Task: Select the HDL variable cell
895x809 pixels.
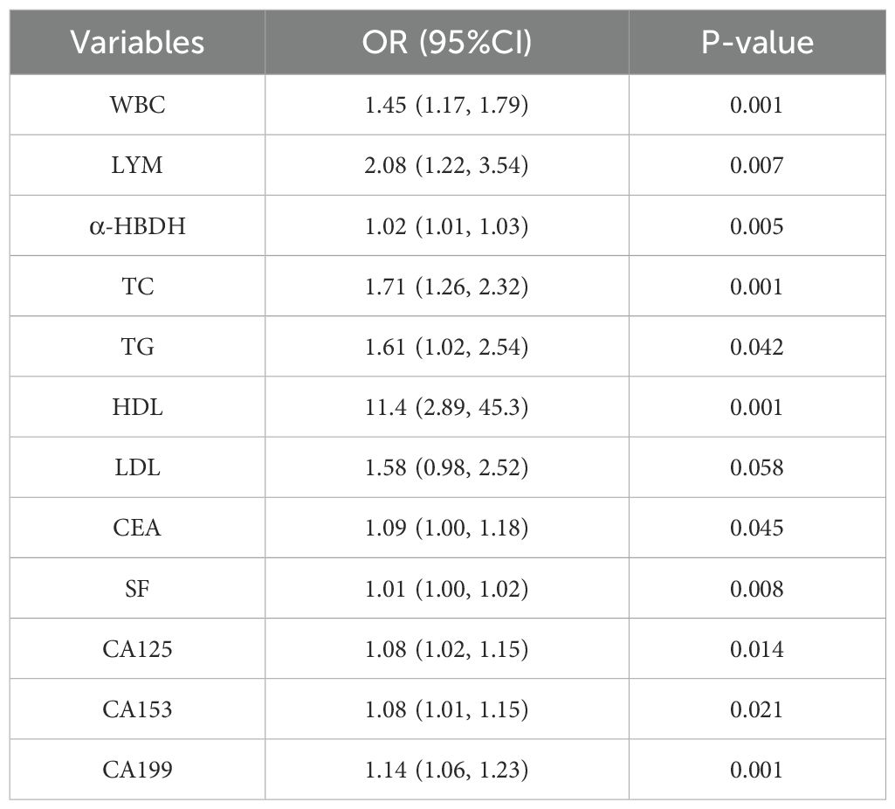Action: click(138, 407)
